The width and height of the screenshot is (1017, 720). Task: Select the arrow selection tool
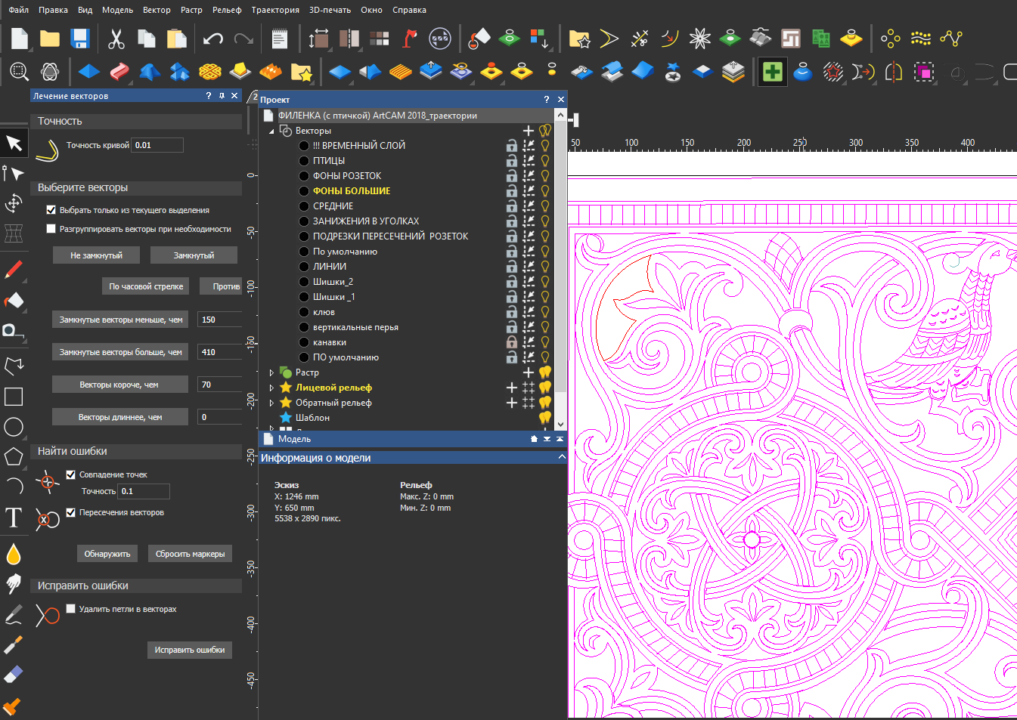pos(14,144)
